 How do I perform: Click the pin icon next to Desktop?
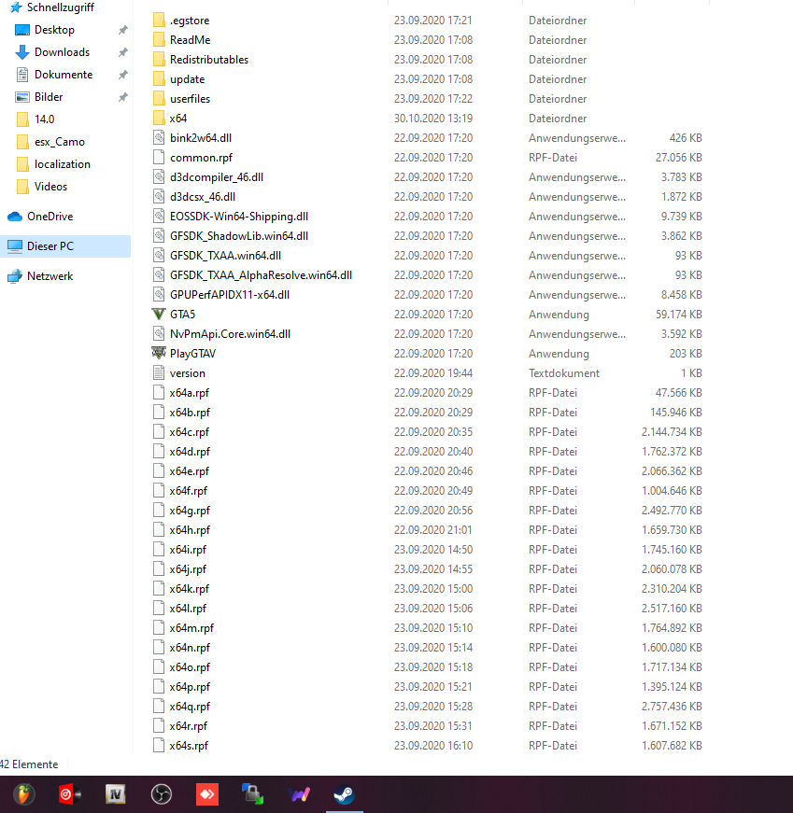(x=123, y=30)
